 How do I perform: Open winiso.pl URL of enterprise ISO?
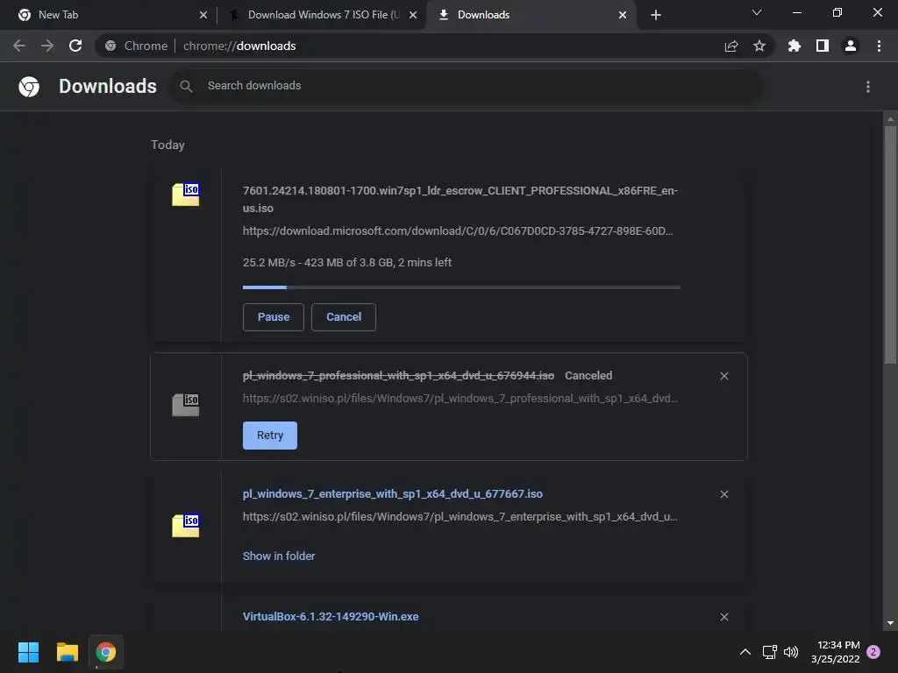click(460, 517)
